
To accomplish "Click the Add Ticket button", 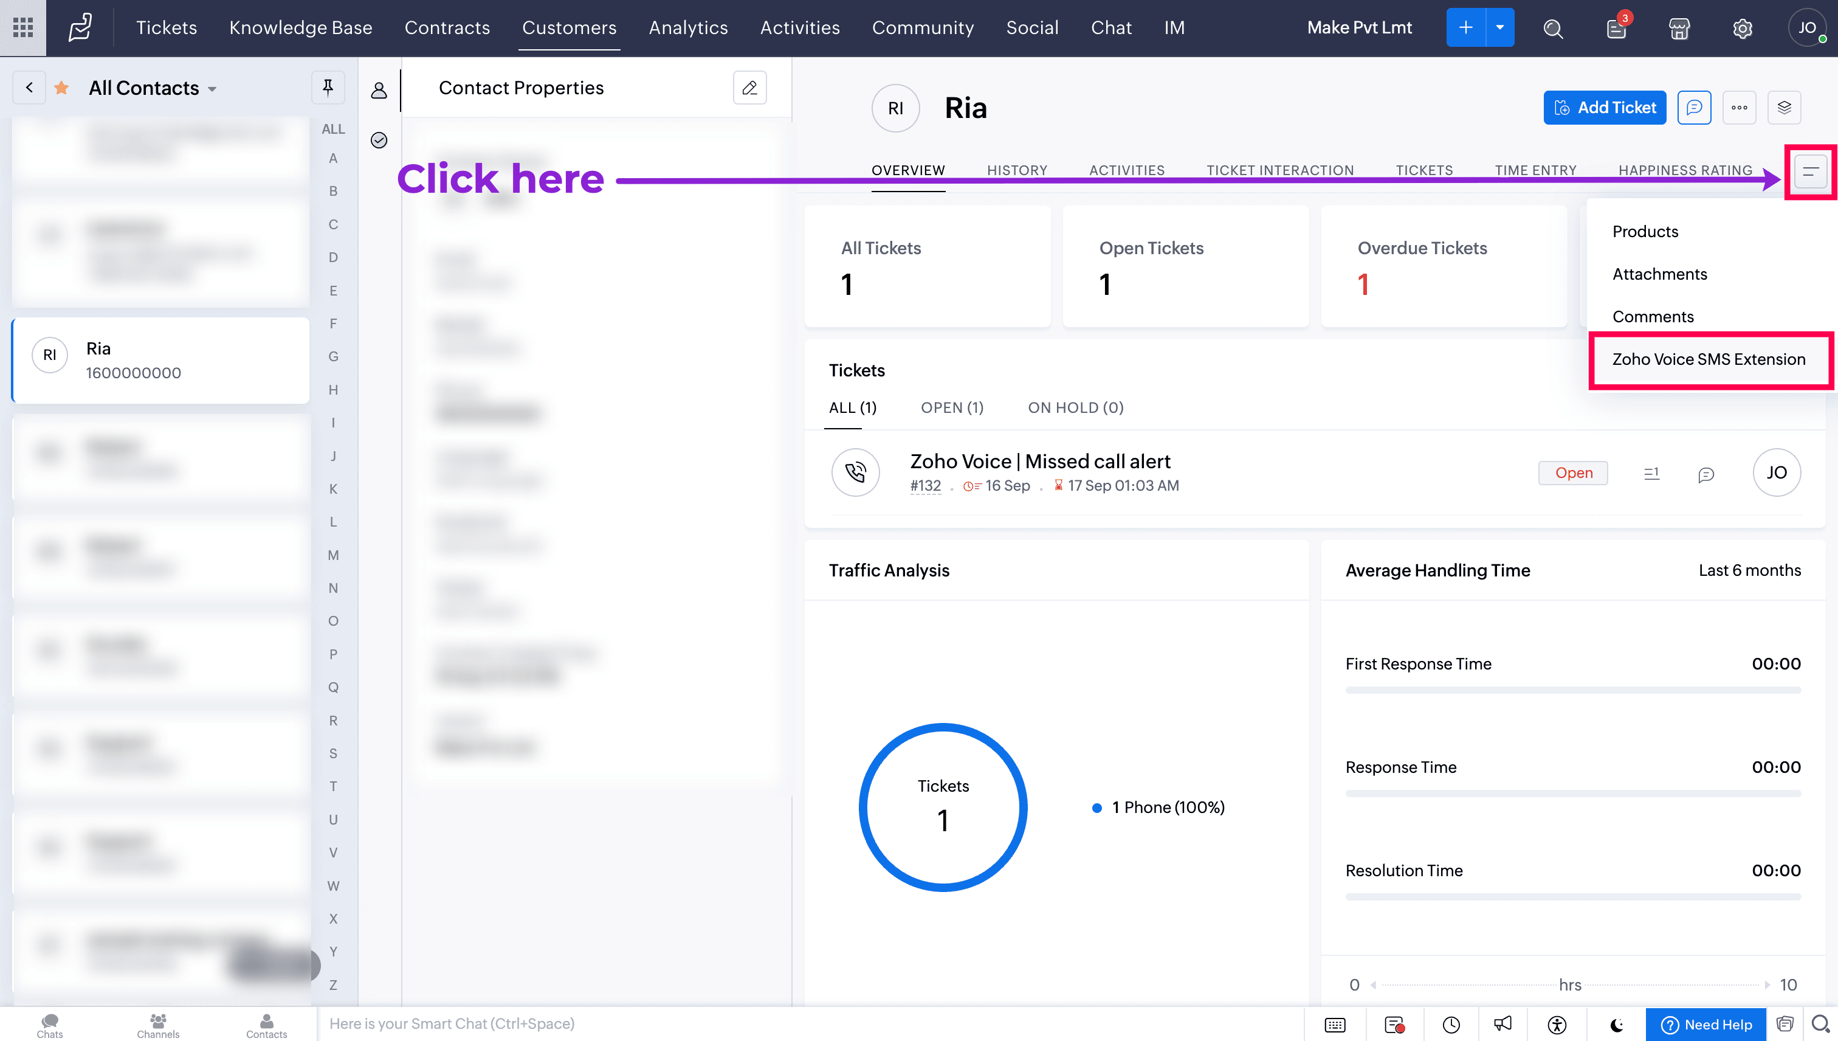I will pyautogui.click(x=1605, y=107).
